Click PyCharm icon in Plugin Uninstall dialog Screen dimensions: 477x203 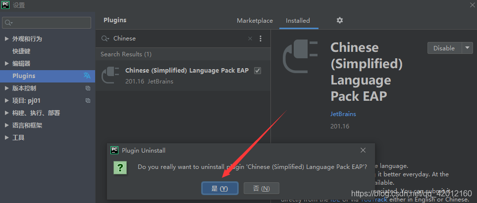pyautogui.click(x=114, y=150)
